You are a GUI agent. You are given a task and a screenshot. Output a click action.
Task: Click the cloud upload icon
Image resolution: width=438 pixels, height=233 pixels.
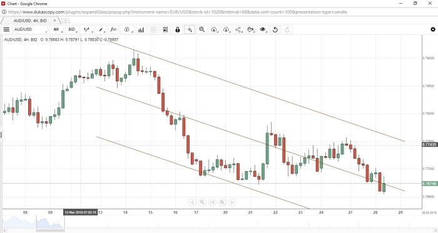coord(214,29)
